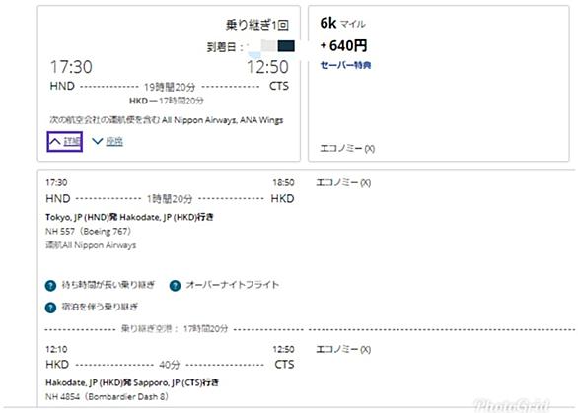
Task: Click the セーバー特典 award link
Action: click(345, 66)
